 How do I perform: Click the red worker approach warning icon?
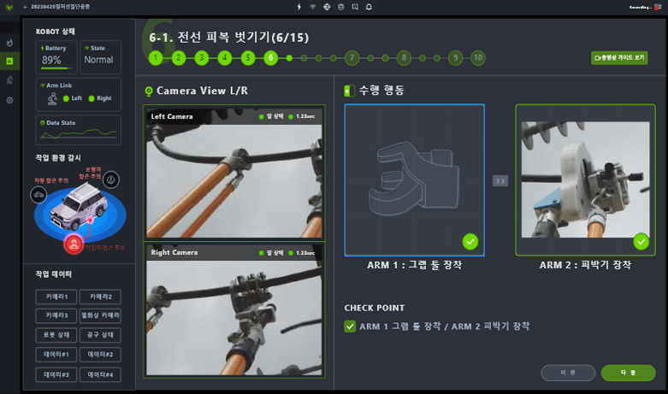(x=74, y=244)
